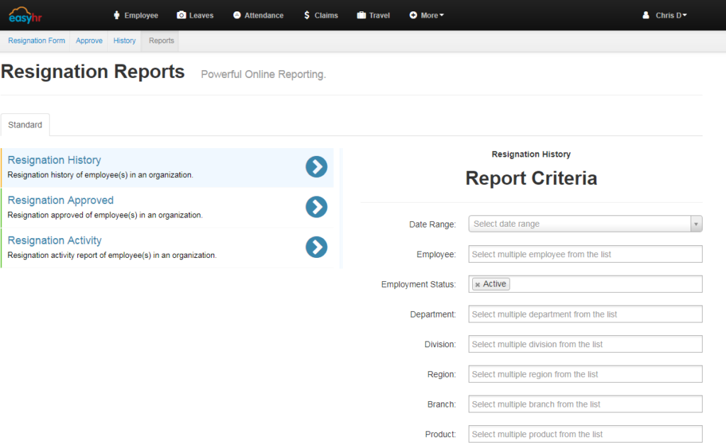
Task: Click the Resignation Activity arrow icon
Action: 316,247
